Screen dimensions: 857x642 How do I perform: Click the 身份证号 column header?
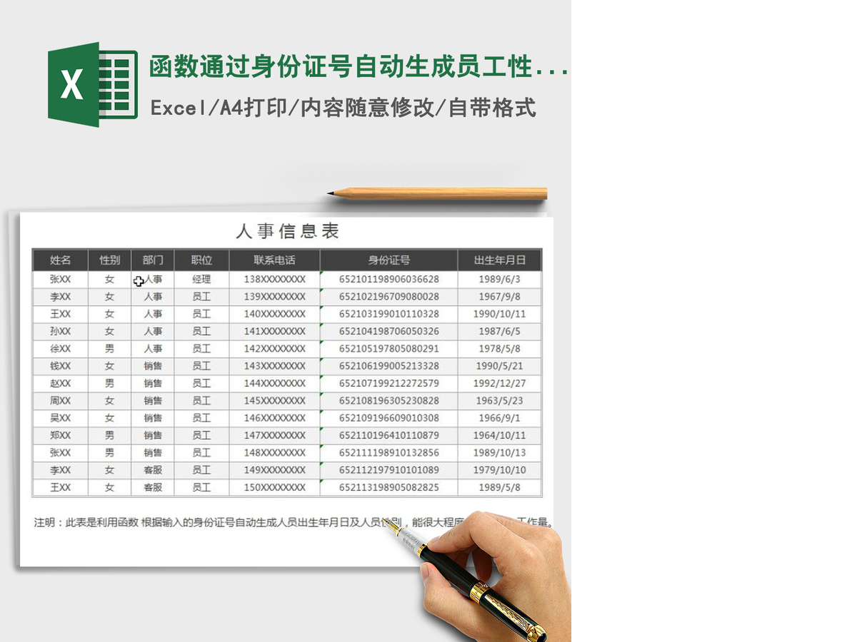pos(389,260)
